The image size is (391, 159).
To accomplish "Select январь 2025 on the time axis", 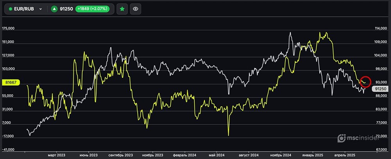I will pos(314,155).
